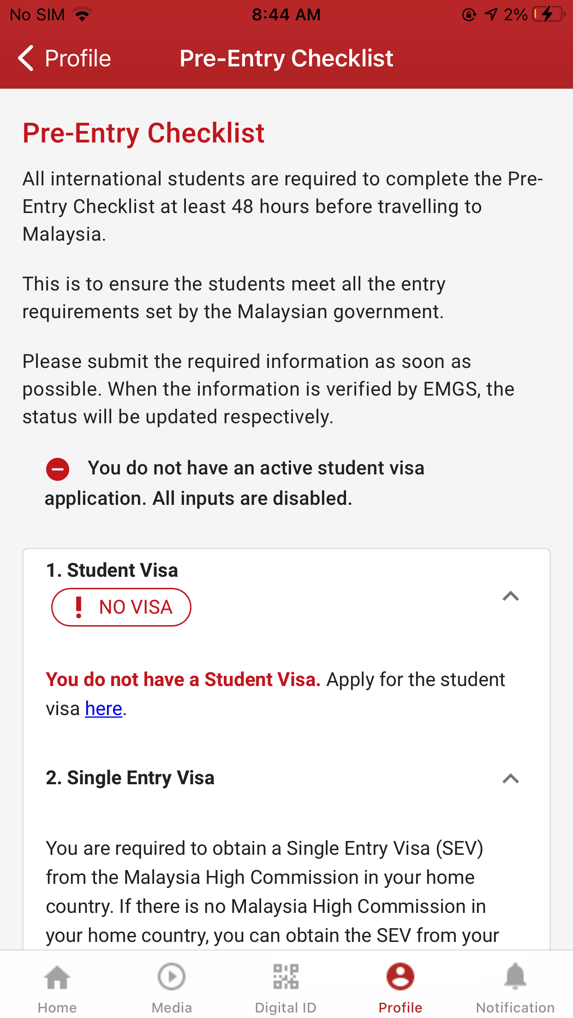
Task: Collapse the Single Entry Visa section
Action: pos(510,779)
